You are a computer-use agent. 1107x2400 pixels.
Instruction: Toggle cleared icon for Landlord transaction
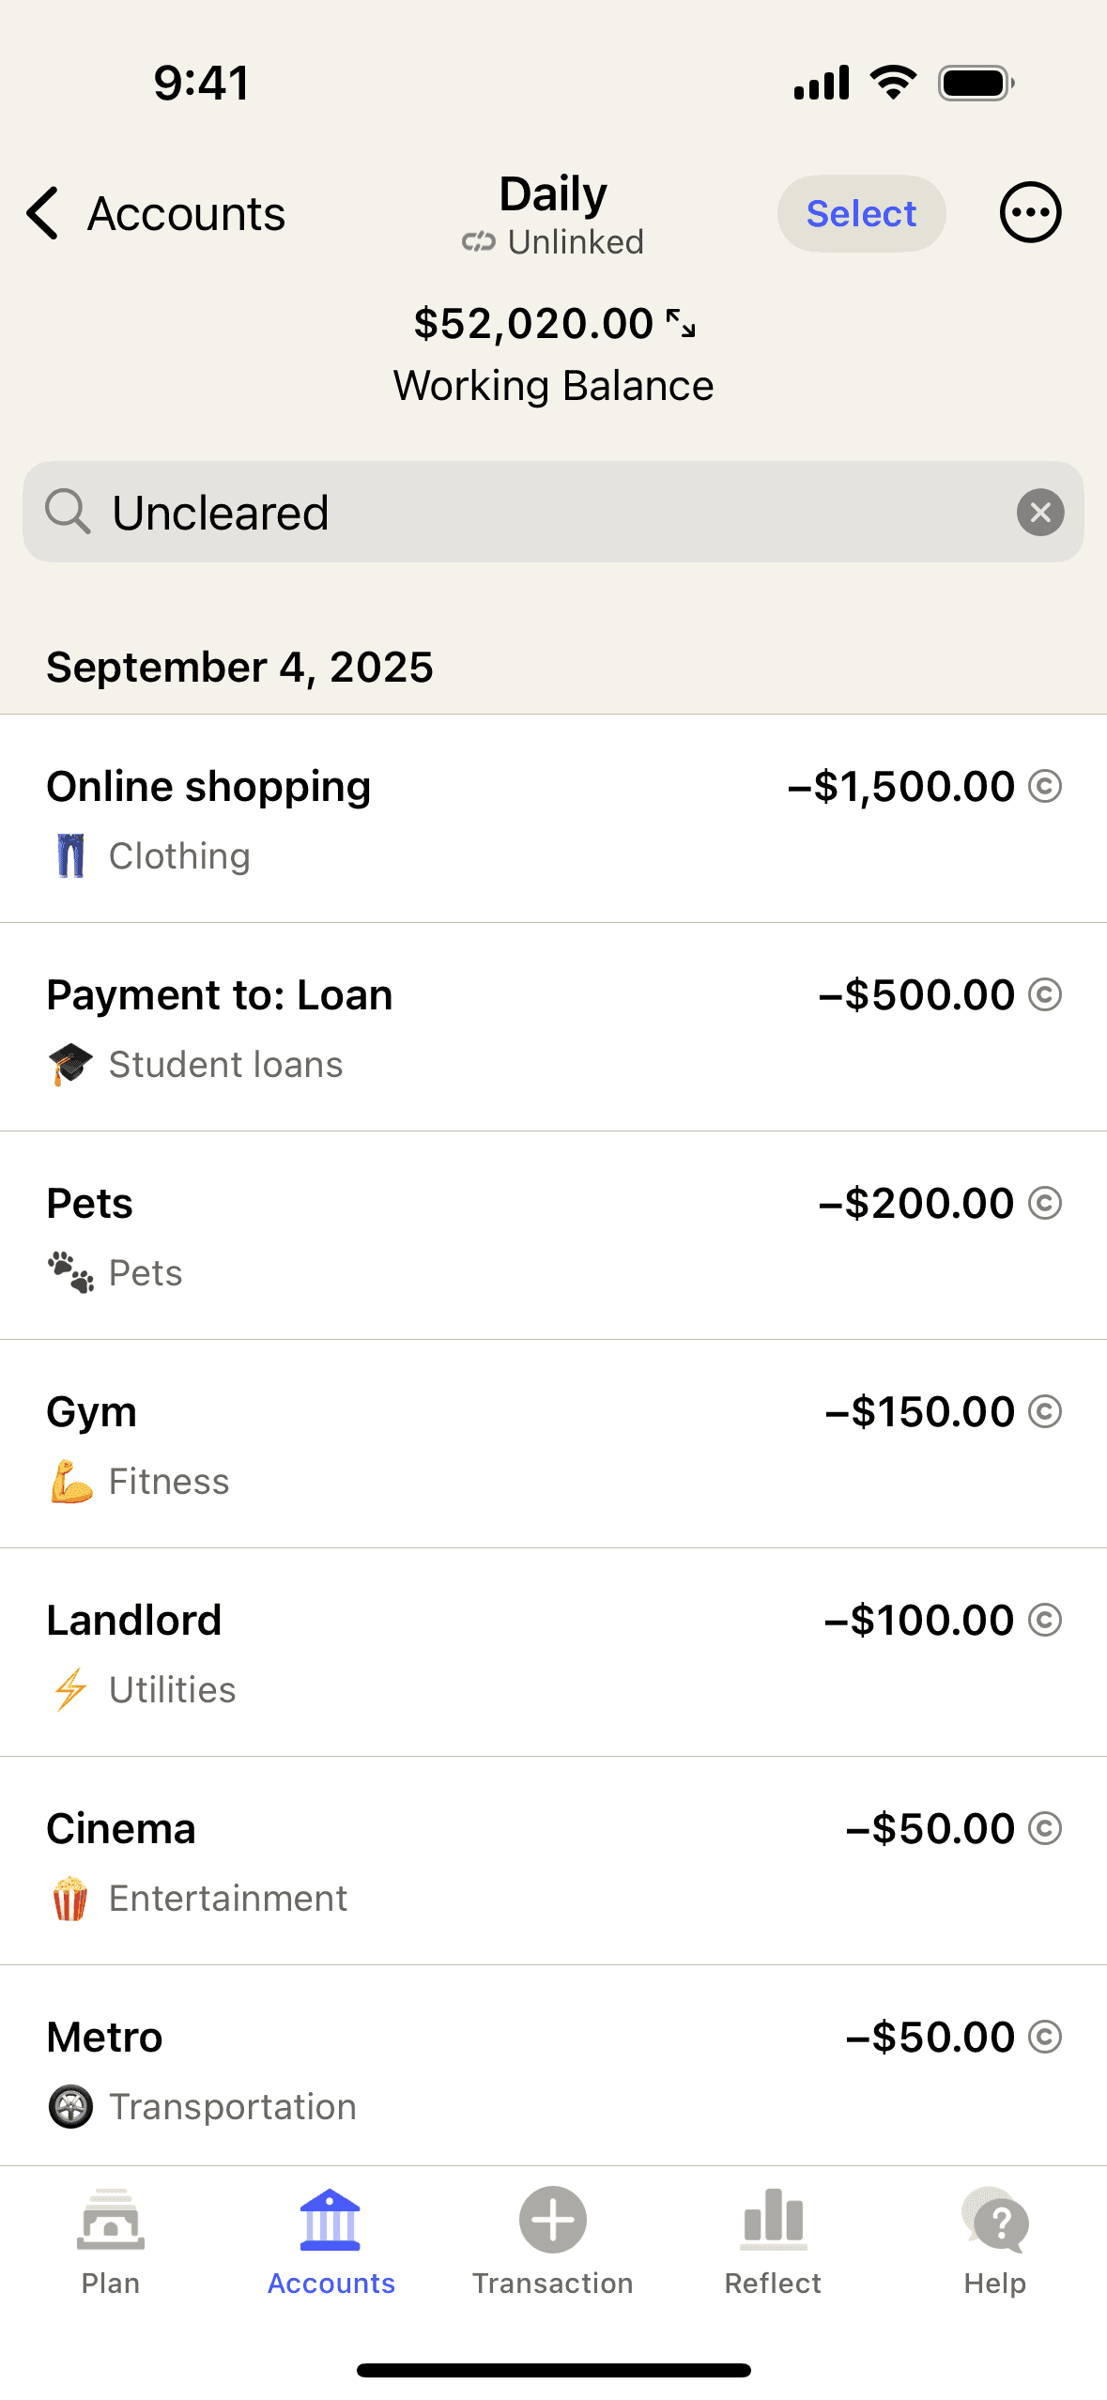tap(1044, 1621)
